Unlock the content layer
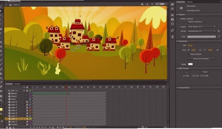 click(x=27, y=124)
